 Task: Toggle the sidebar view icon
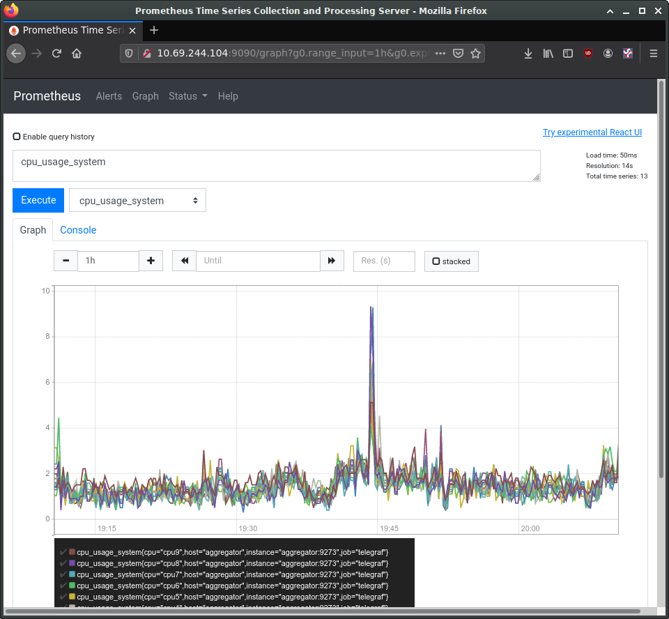coord(568,54)
